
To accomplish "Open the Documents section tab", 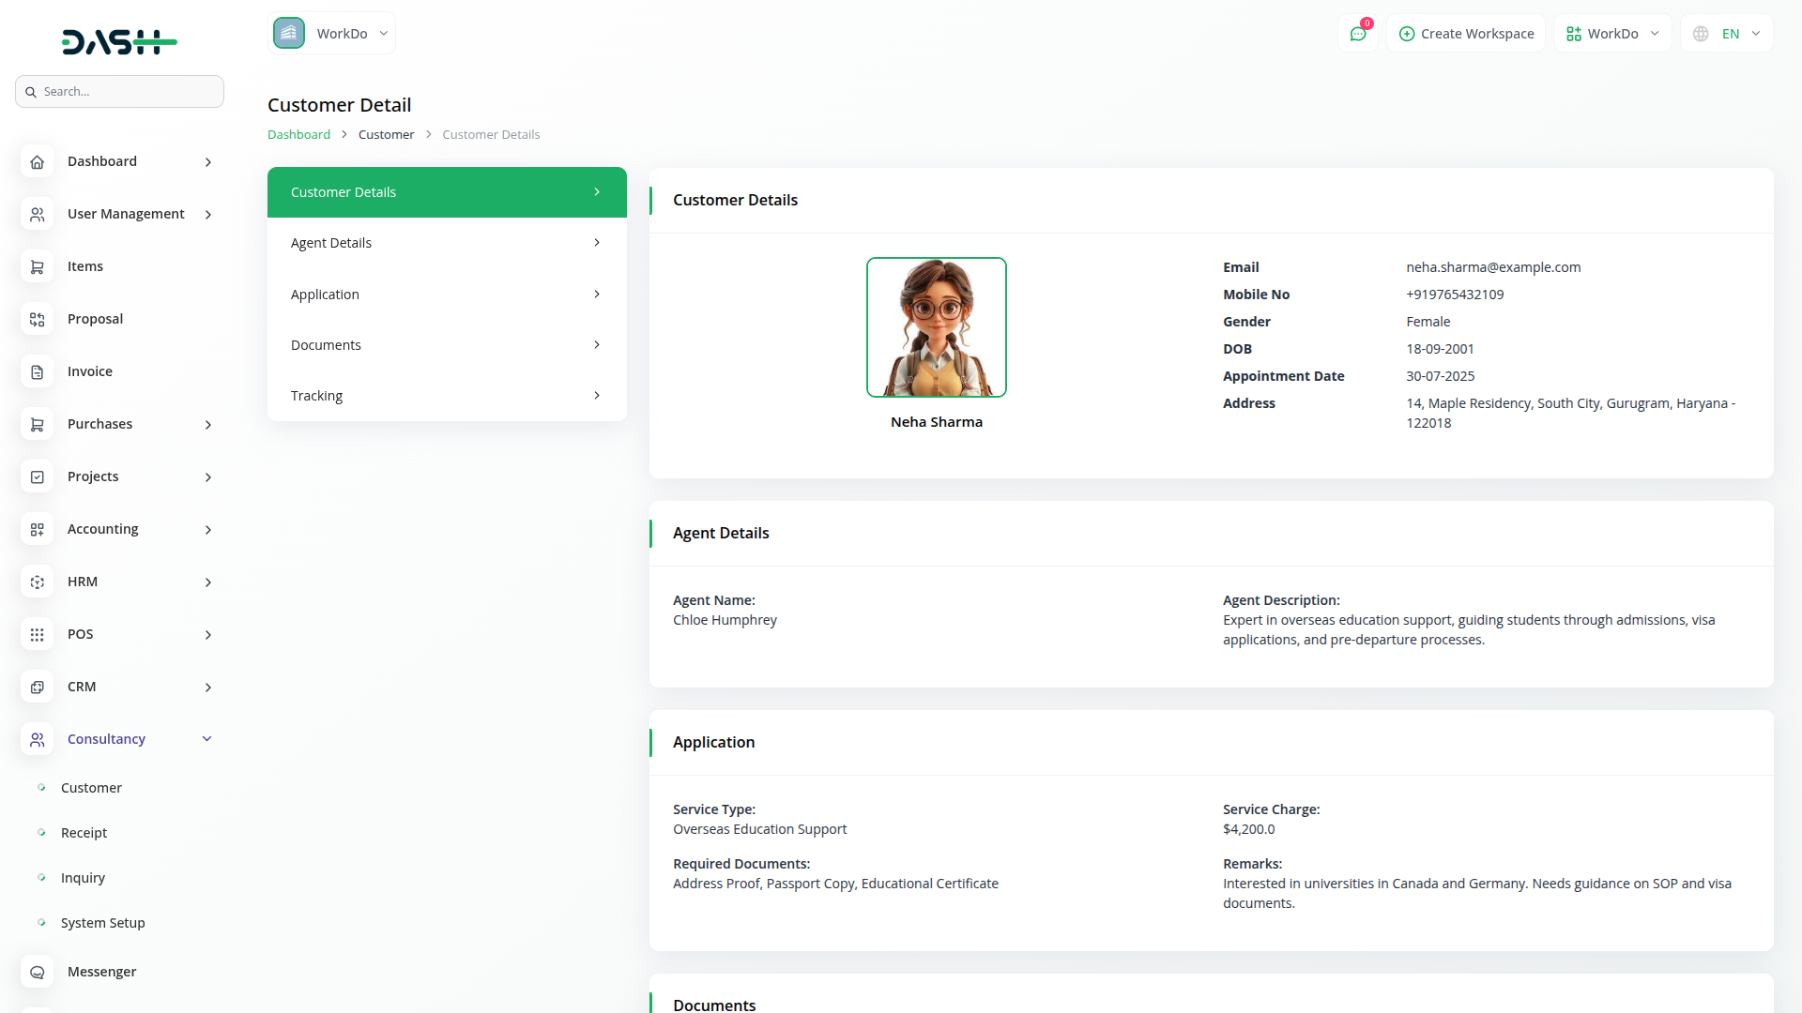I will (x=446, y=345).
